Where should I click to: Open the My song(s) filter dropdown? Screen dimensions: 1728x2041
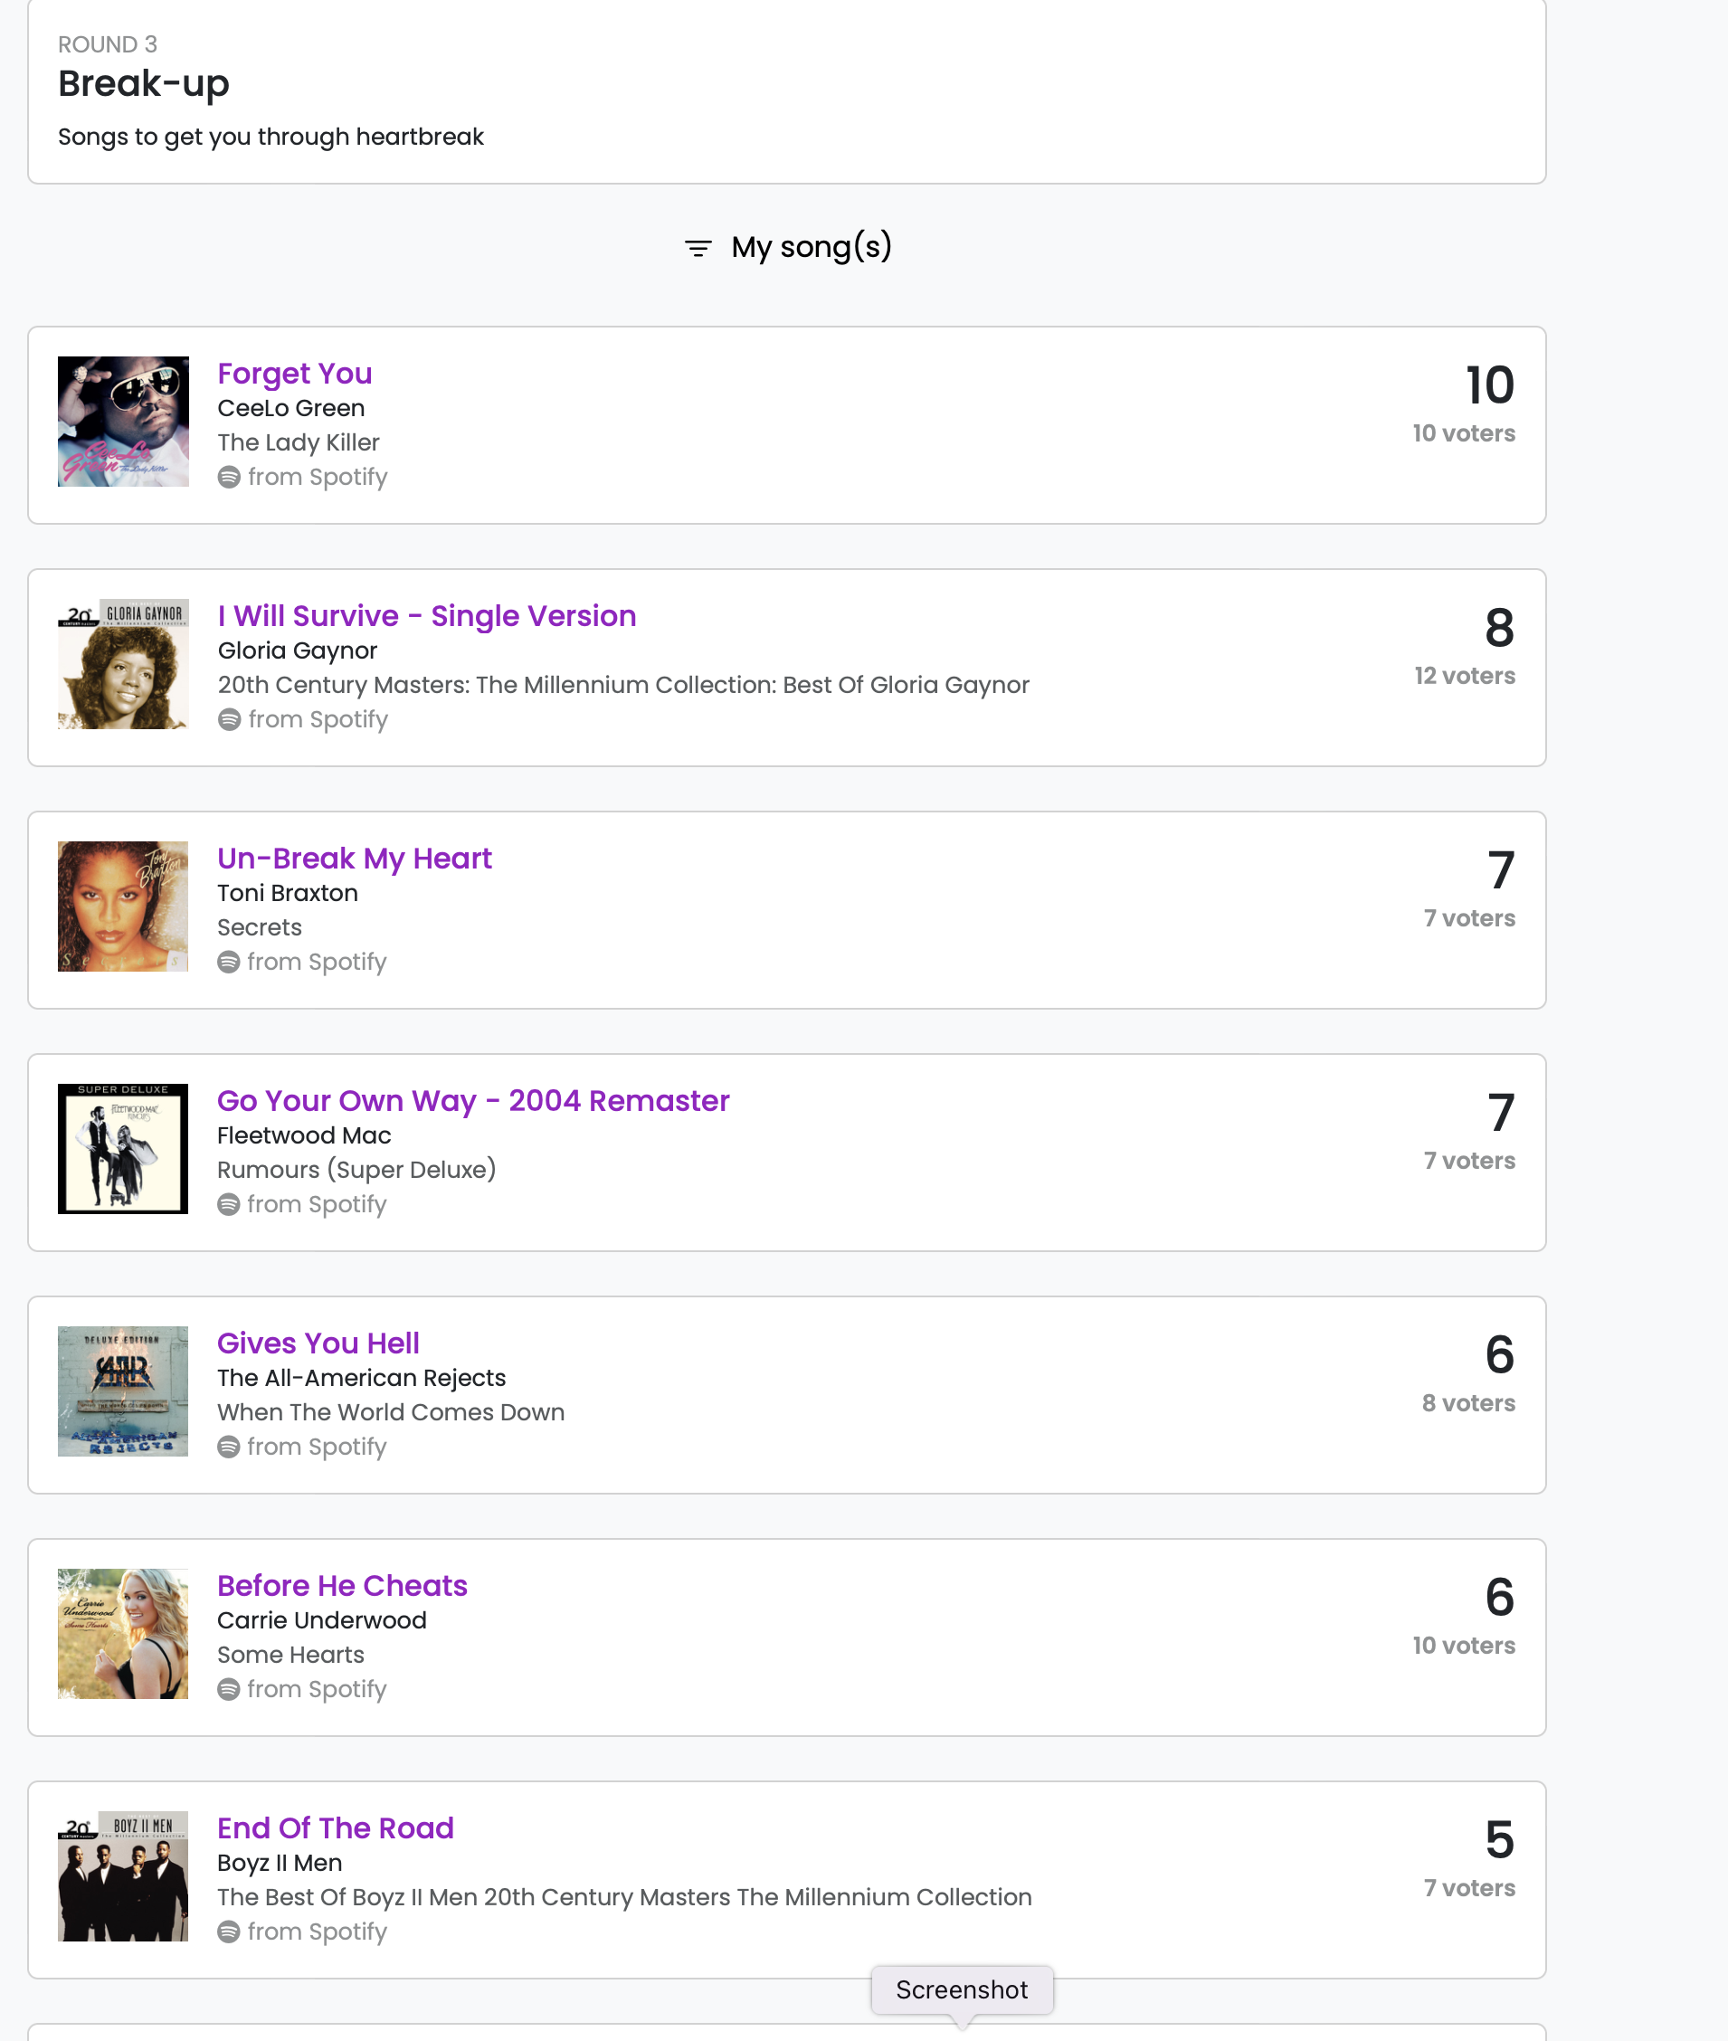coord(812,247)
